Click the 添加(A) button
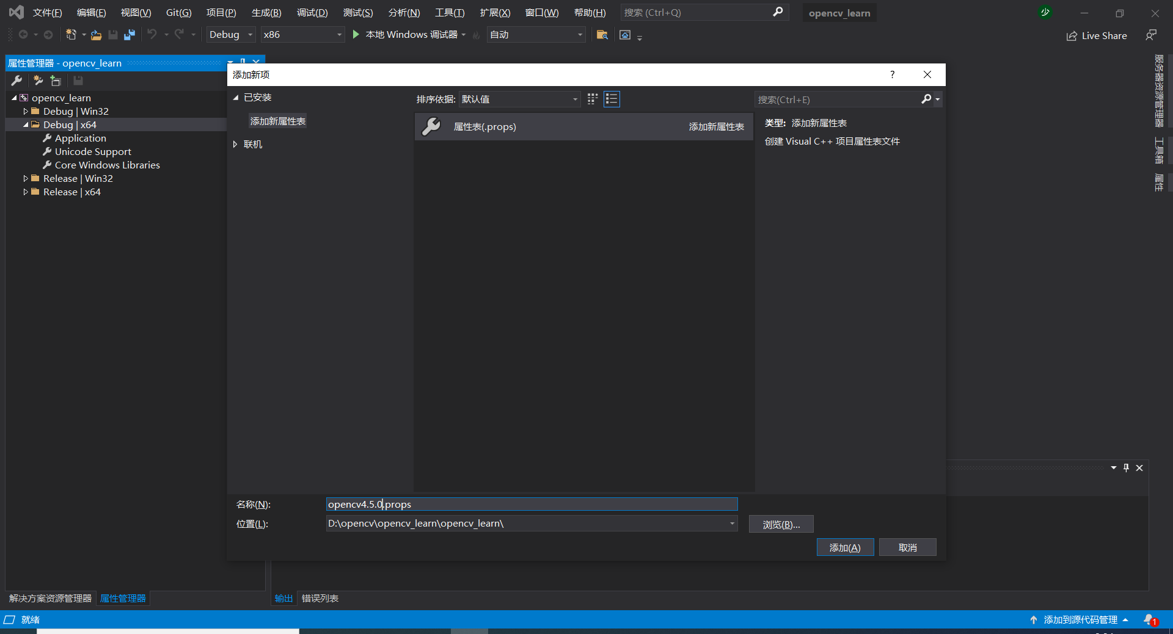Viewport: 1173px width, 634px height. [845, 547]
